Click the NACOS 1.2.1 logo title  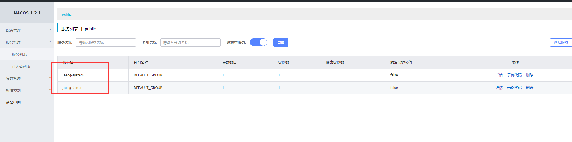click(x=27, y=13)
